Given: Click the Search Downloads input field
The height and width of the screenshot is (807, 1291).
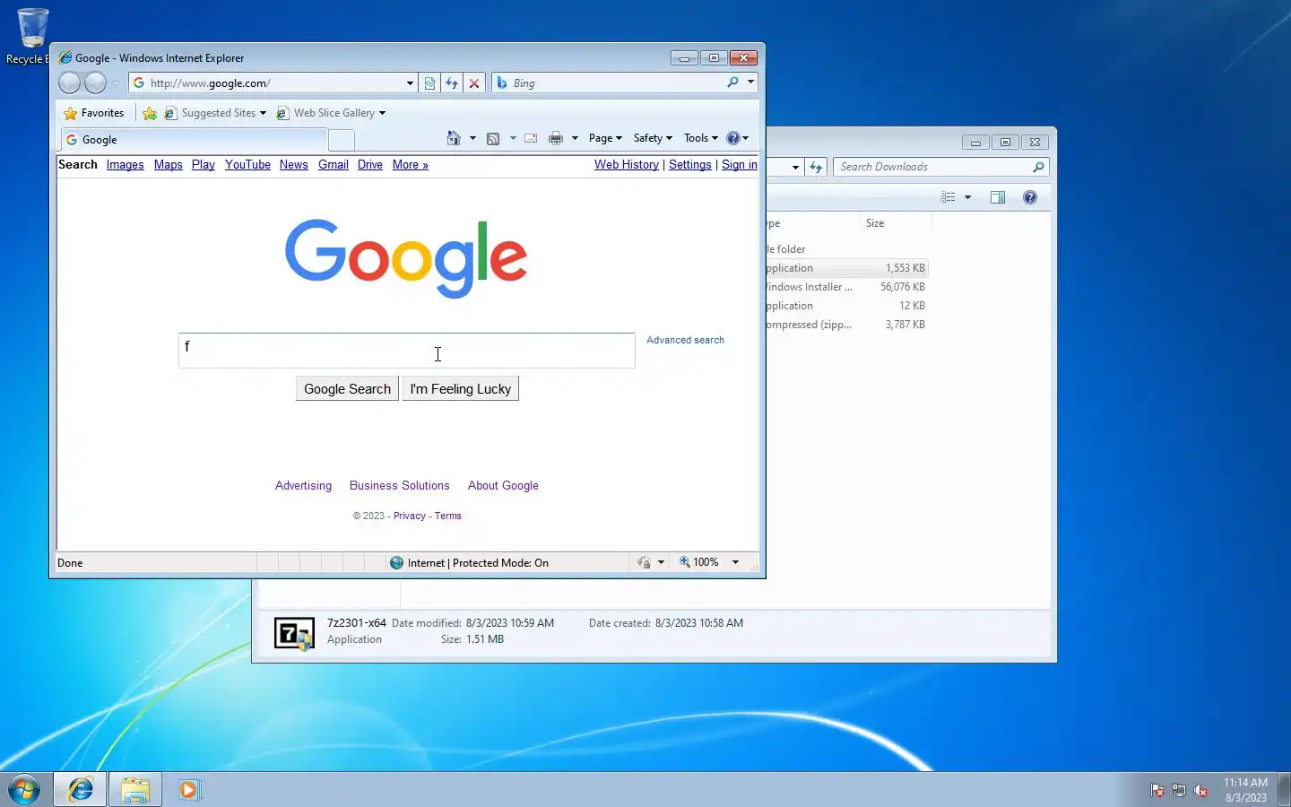Looking at the screenshot, I should click(x=933, y=167).
